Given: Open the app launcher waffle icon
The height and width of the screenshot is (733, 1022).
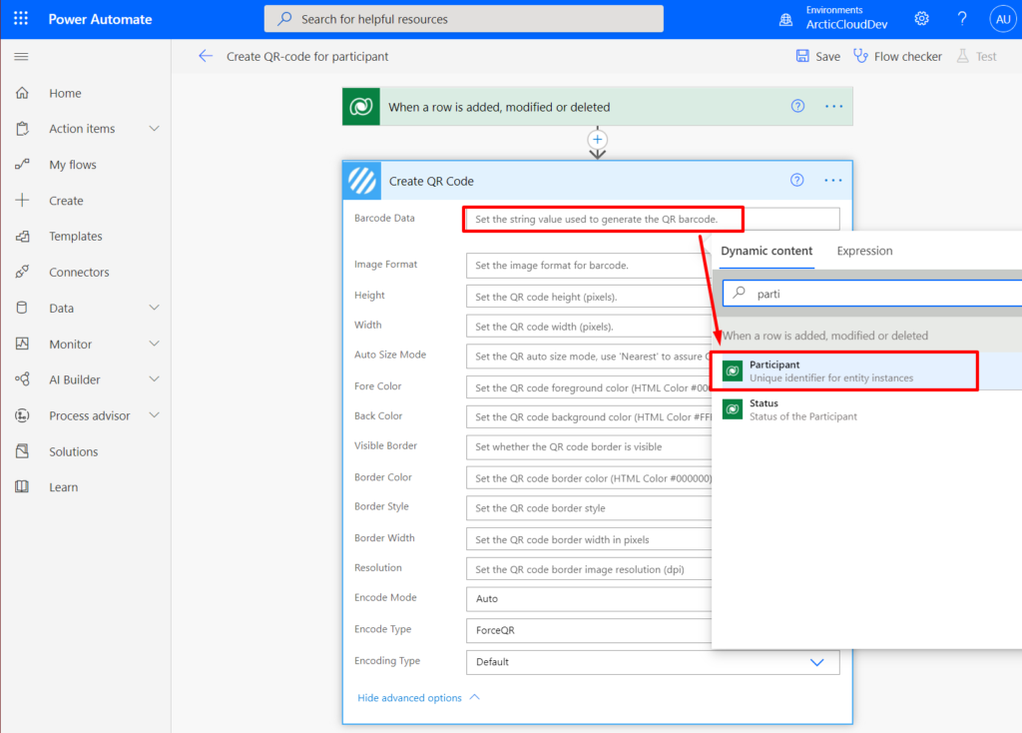Looking at the screenshot, I should (x=21, y=18).
